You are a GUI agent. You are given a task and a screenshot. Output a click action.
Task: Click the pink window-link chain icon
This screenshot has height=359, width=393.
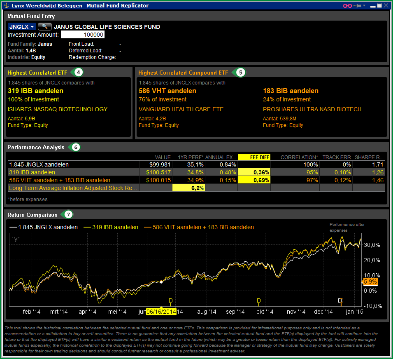[x=347, y=6]
